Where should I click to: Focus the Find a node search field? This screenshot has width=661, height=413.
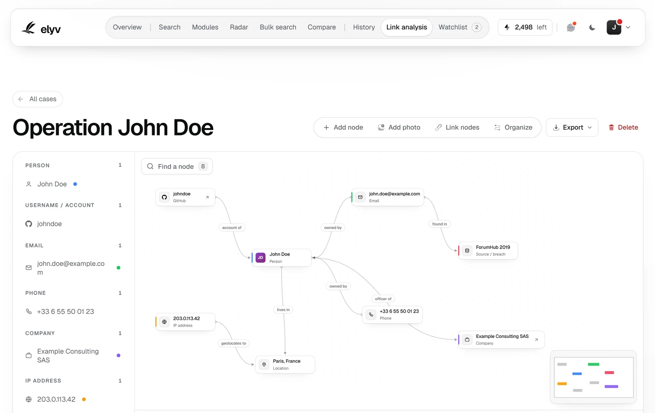point(177,166)
